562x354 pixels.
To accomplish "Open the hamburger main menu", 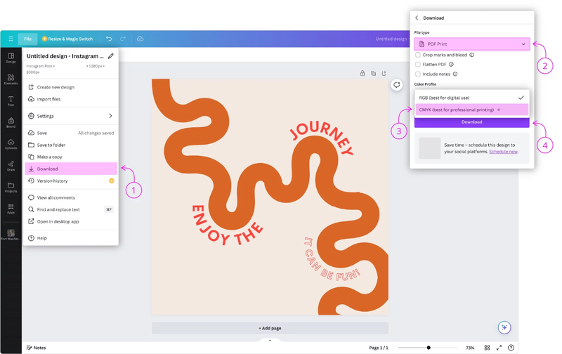I will point(11,39).
